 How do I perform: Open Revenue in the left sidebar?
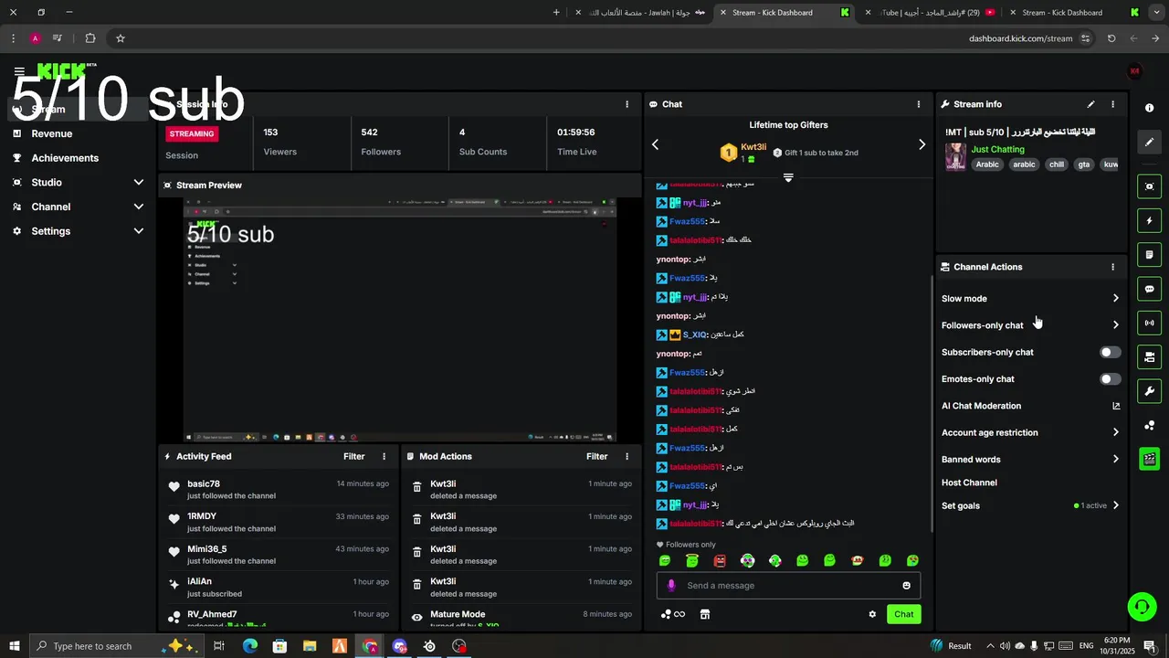[x=52, y=133]
